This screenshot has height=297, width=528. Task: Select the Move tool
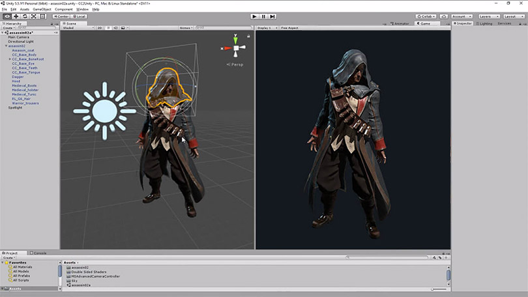(x=16, y=16)
